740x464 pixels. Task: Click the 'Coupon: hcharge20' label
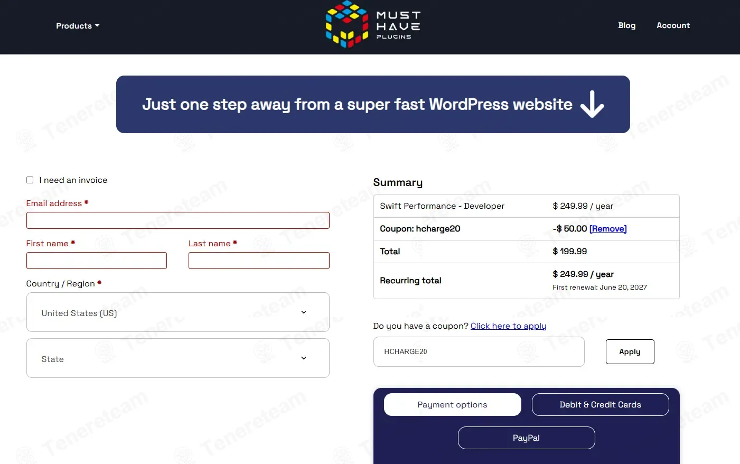pos(420,229)
